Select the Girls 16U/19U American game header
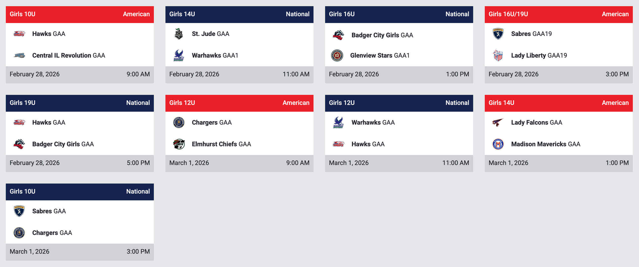This screenshot has height=267, width=639. coord(558,14)
